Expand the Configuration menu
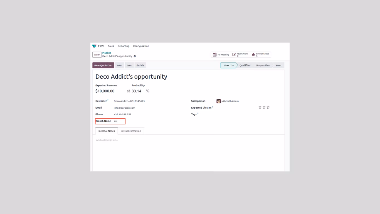This screenshot has width=380, height=214. tap(141, 46)
